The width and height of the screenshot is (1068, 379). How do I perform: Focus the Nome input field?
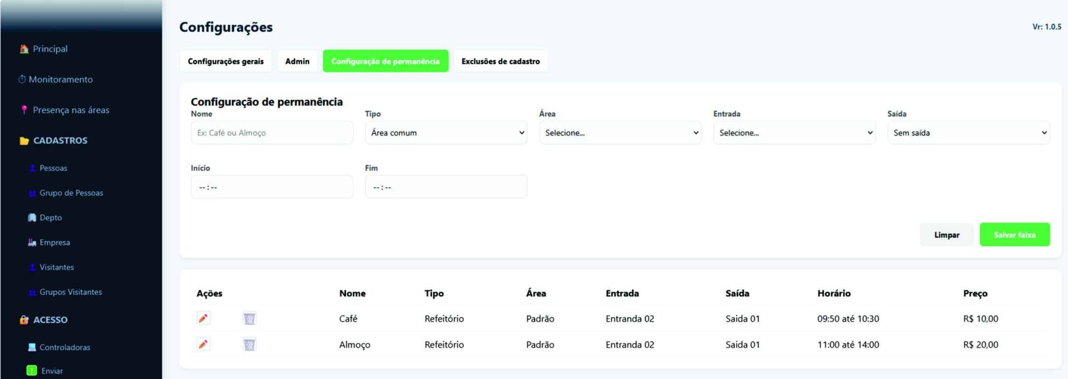[x=272, y=133]
